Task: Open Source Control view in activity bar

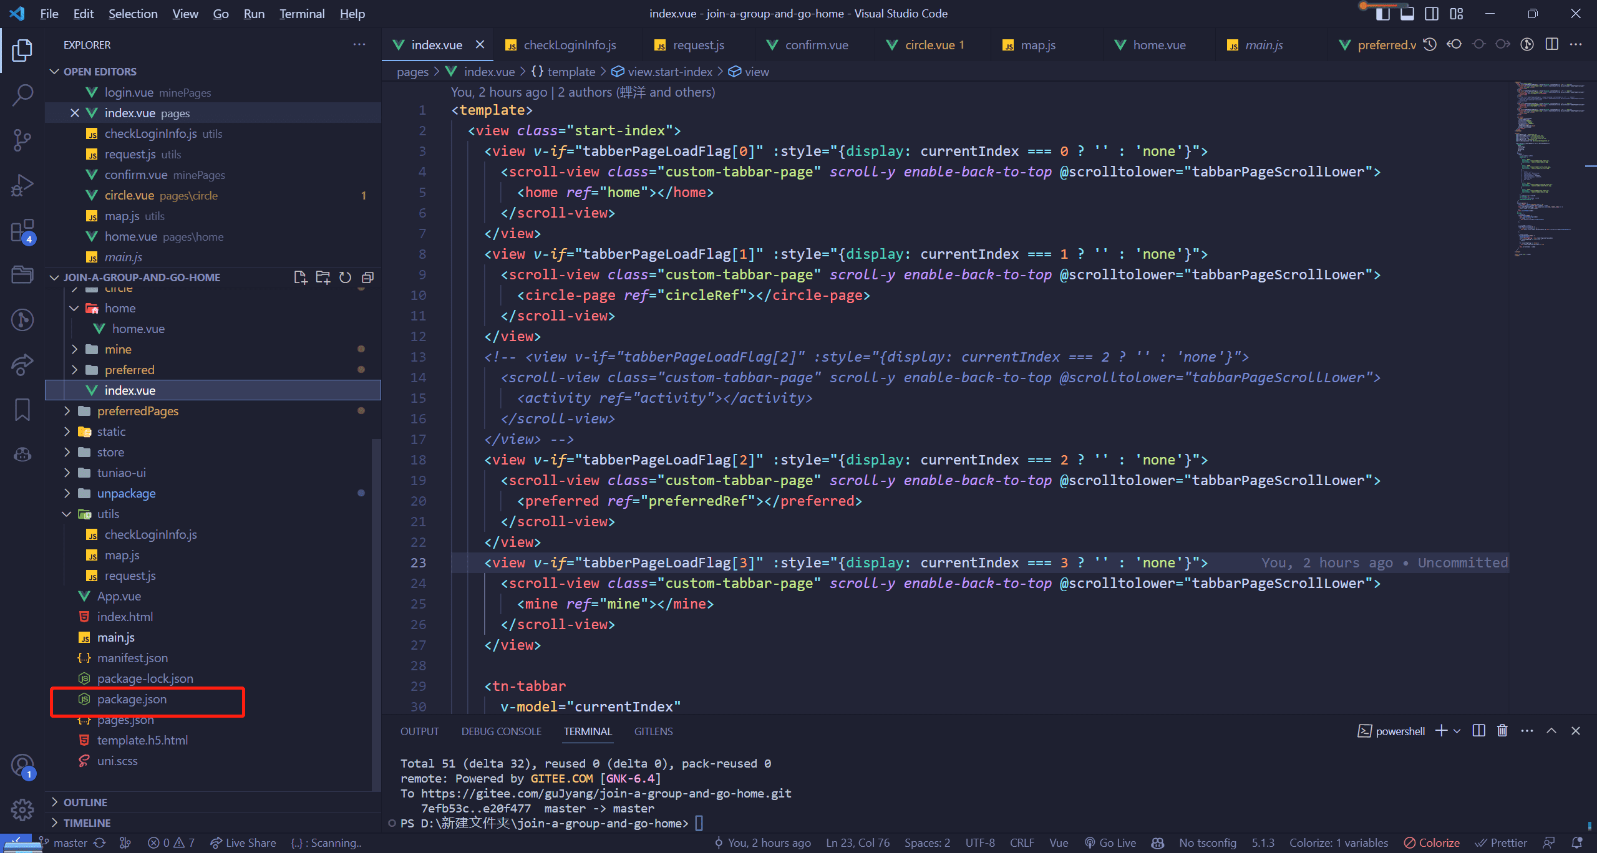Action: pyautogui.click(x=22, y=140)
